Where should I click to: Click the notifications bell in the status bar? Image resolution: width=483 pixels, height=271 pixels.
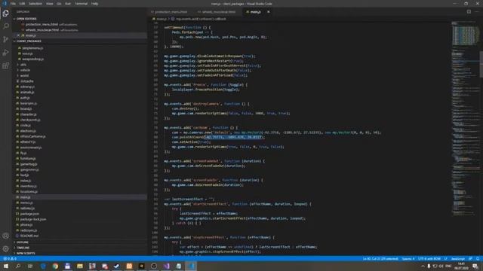click(x=478, y=259)
